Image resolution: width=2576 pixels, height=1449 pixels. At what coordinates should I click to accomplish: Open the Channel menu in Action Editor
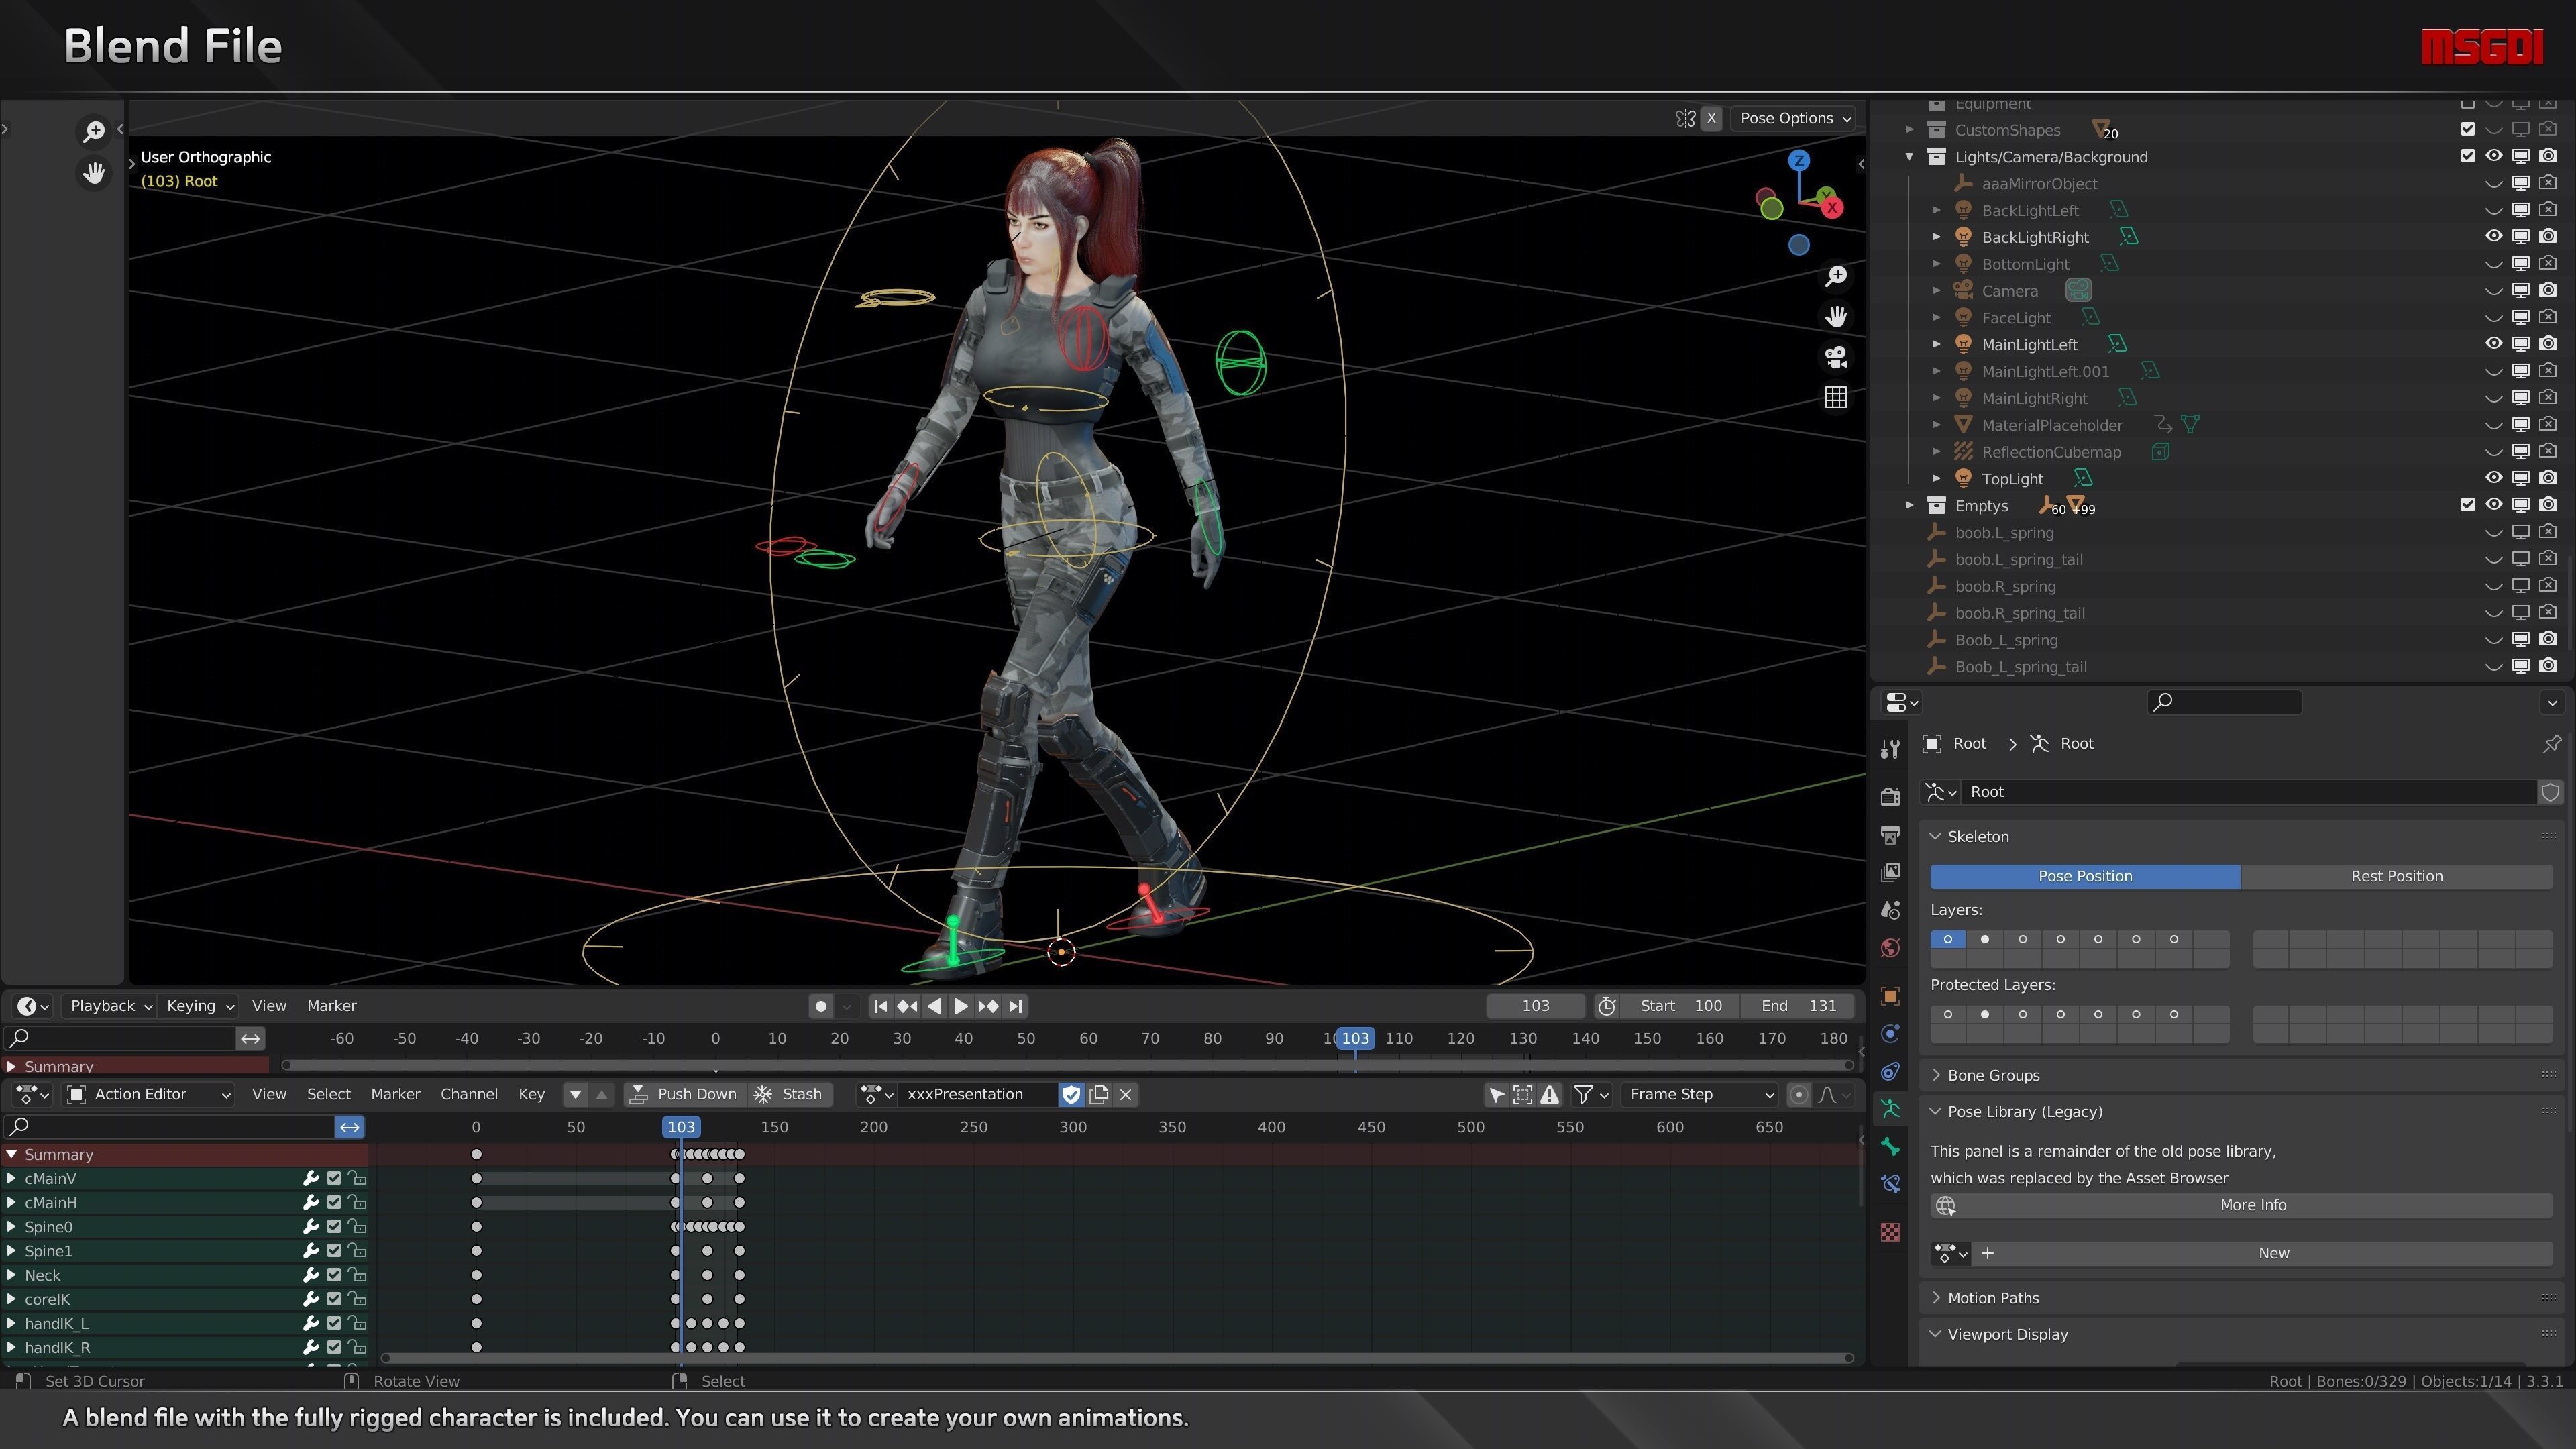point(468,1095)
